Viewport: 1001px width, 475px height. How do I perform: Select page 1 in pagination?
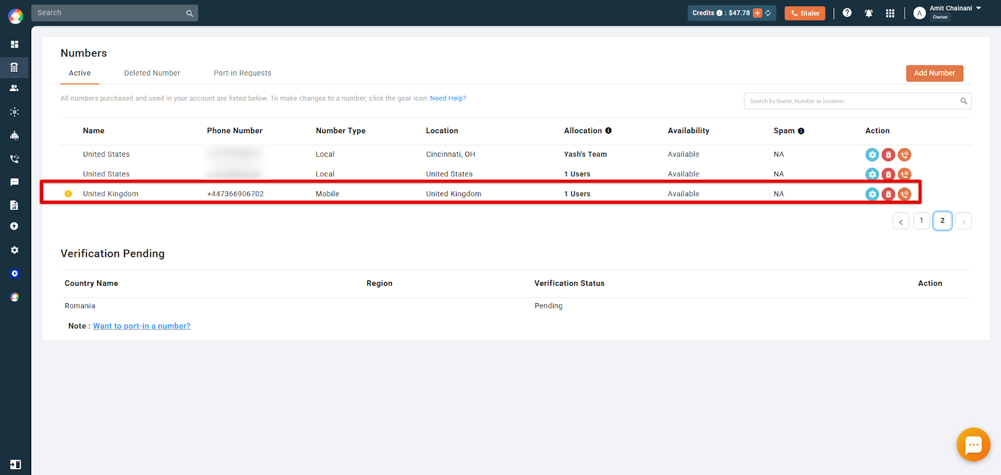point(922,221)
